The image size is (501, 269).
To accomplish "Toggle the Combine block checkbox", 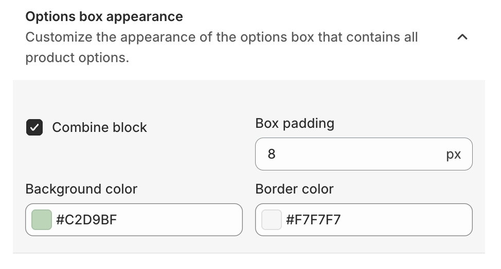I will click(x=35, y=127).
